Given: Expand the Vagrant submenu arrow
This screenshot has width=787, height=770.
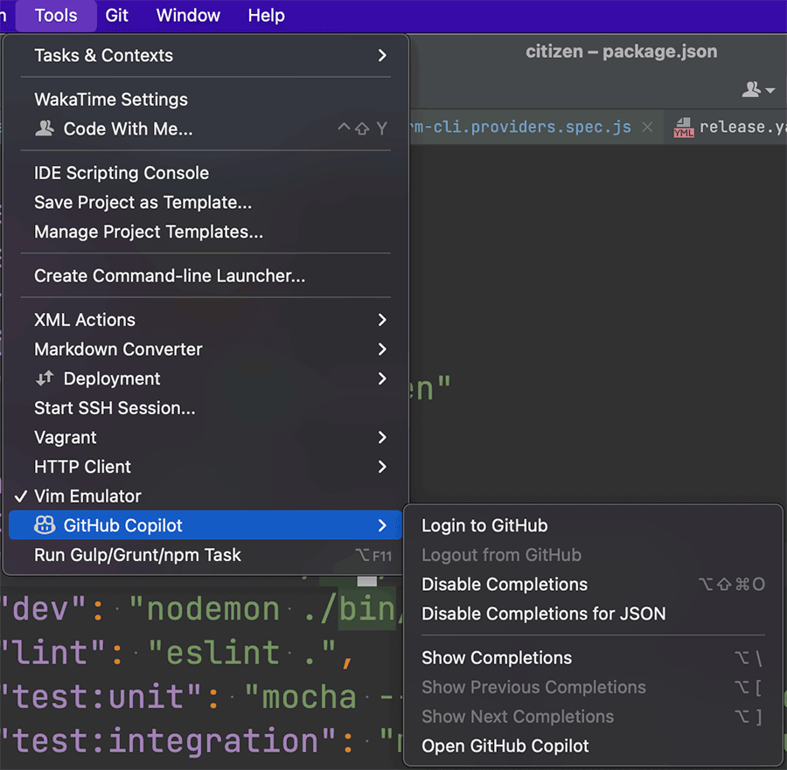Looking at the screenshot, I should (x=382, y=437).
